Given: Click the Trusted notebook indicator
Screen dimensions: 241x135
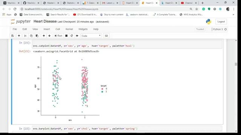Looking at the screenshot, I should pos(200,29).
